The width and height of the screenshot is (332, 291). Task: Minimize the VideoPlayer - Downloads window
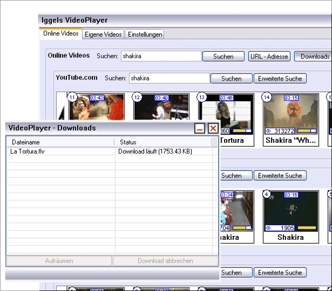(200, 128)
